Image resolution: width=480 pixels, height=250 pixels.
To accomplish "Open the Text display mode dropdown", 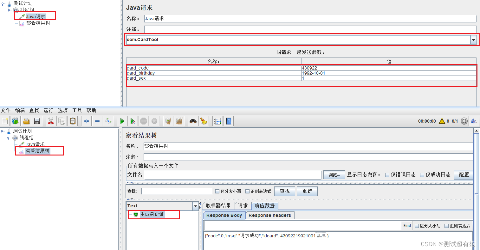I will [196, 206].
